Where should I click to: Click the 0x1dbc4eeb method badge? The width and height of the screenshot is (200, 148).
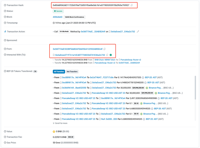coord(64,32)
